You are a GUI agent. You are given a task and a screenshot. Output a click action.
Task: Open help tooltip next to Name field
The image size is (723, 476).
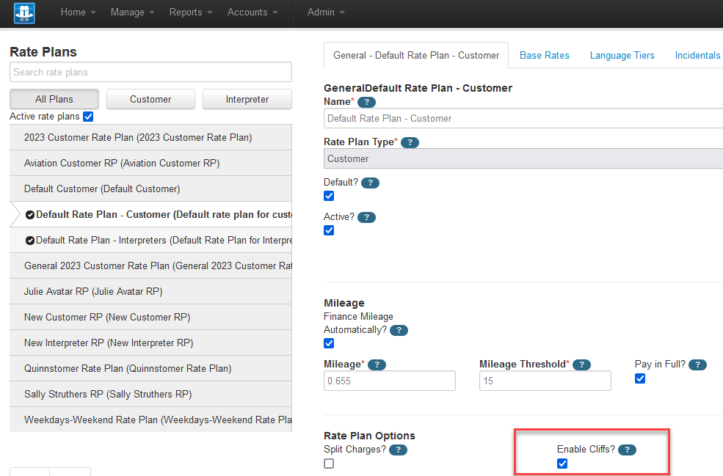coord(366,102)
